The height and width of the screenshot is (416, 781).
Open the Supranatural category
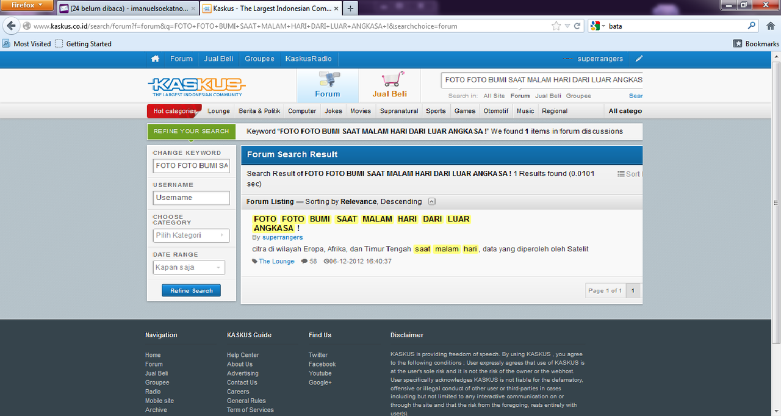(399, 111)
